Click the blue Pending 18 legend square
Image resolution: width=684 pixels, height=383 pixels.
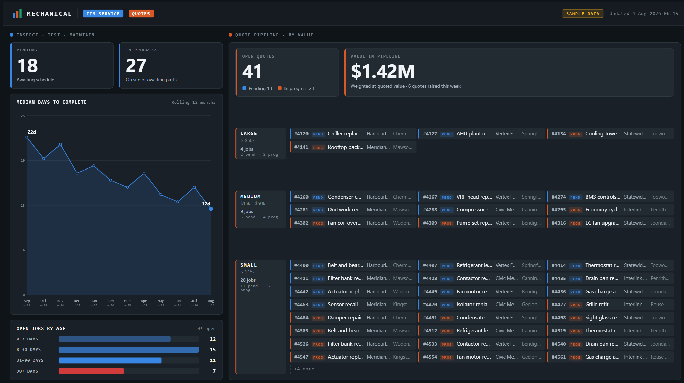244,88
